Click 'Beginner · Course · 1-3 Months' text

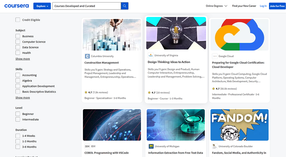(x=165, y=98)
